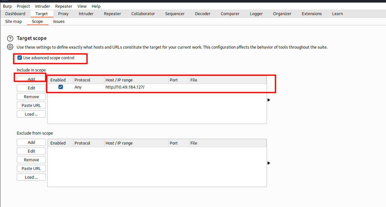
Task: Click Load under Exclude from scope
Action: coord(31,177)
